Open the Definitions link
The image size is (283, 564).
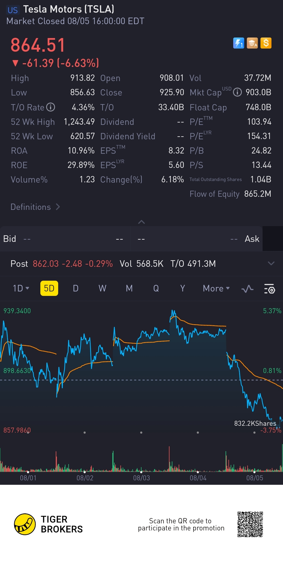coord(35,207)
